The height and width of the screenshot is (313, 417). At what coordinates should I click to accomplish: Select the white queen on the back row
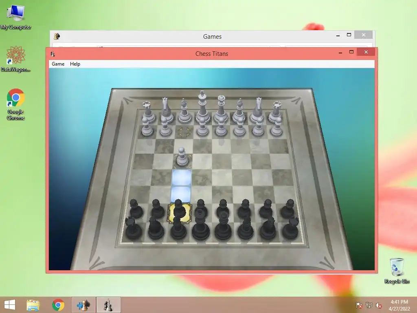pos(221,109)
